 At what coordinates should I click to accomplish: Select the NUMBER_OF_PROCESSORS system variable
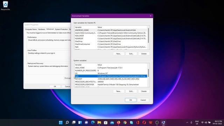[111, 71]
